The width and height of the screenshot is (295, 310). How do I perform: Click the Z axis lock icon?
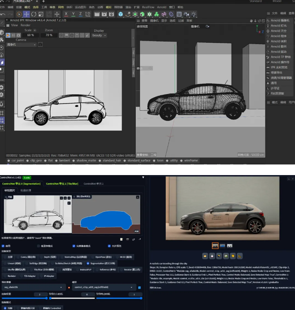point(81,15)
